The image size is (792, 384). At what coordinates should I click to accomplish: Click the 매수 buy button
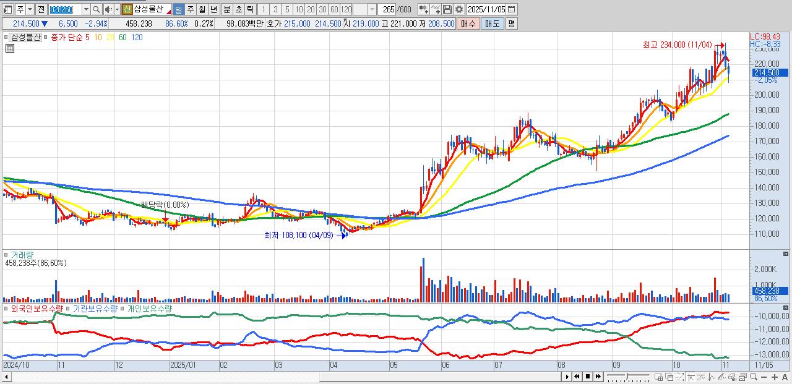(468, 23)
